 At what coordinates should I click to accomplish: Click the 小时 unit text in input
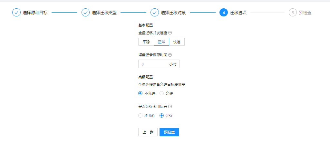pyautogui.click(x=173, y=64)
